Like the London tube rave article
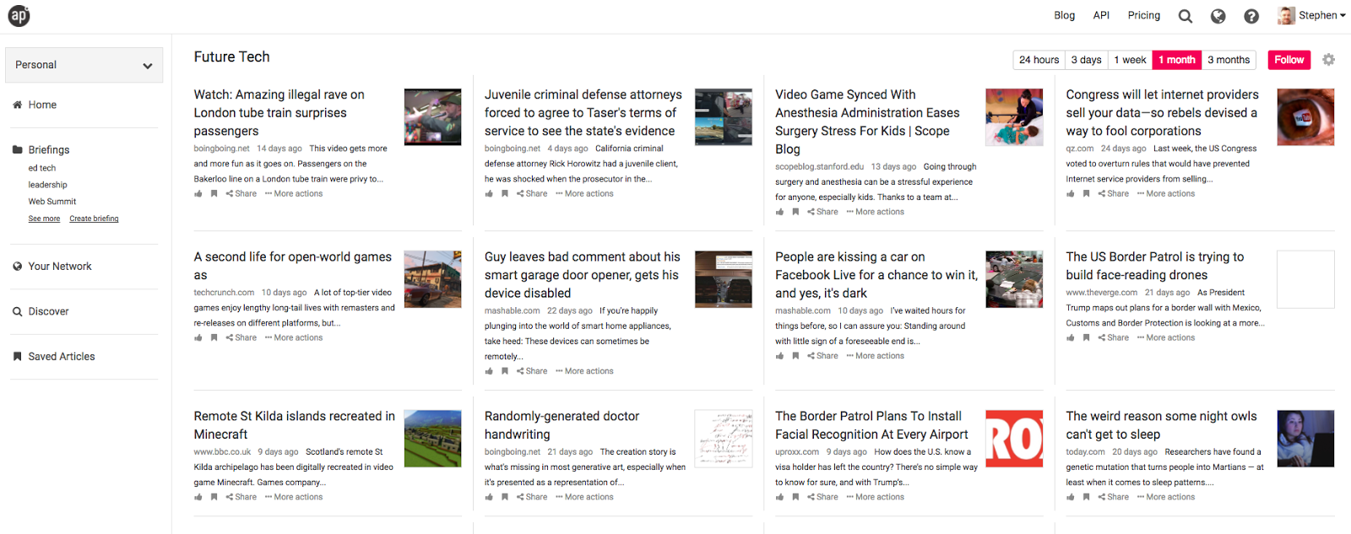Screen dimensions: 1351x534 198,194
